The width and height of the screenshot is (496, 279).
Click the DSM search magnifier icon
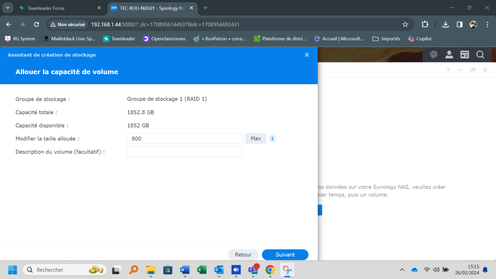[x=480, y=55]
